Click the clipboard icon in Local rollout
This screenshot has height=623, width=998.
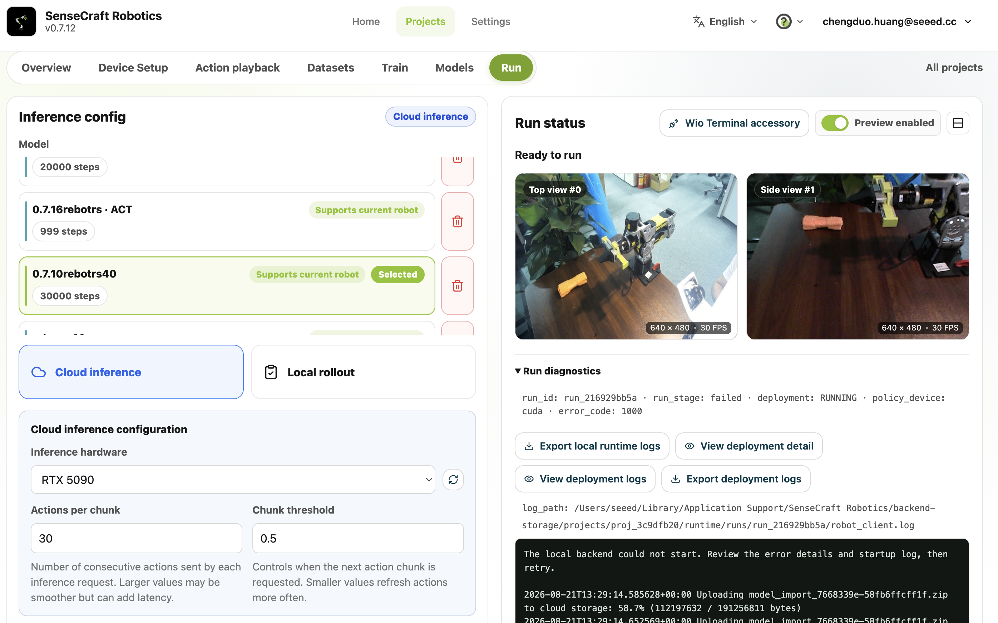click(271, 372)
